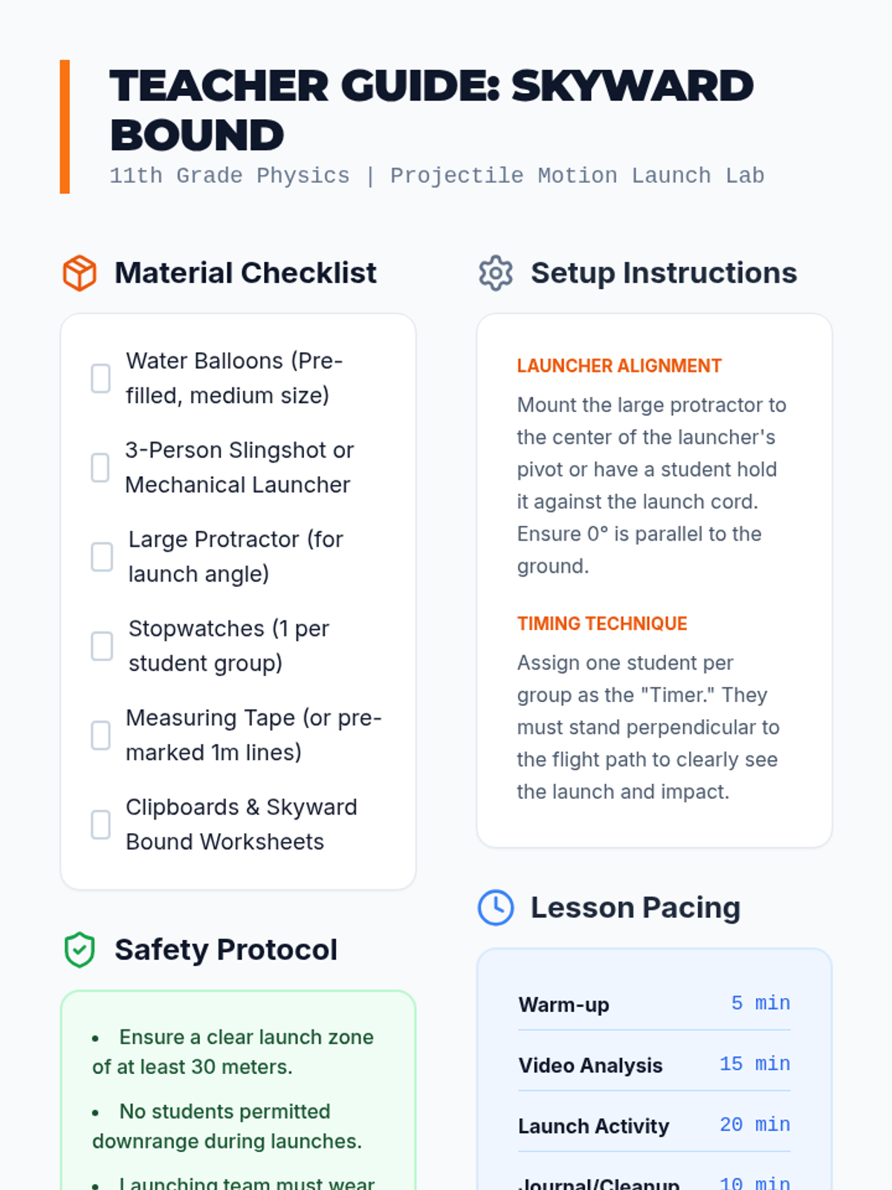Tick the 3-Person Slingshot checkbox
Screen dimensions: 892x1190
(100, 468)
